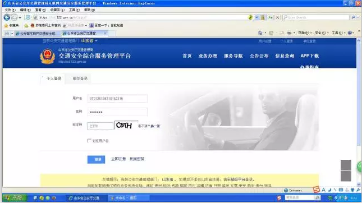The height and width of the screenshot is (203, 362).
Task: Open the 收藏夹 favorites star button
Action: (x=12, y=25)
